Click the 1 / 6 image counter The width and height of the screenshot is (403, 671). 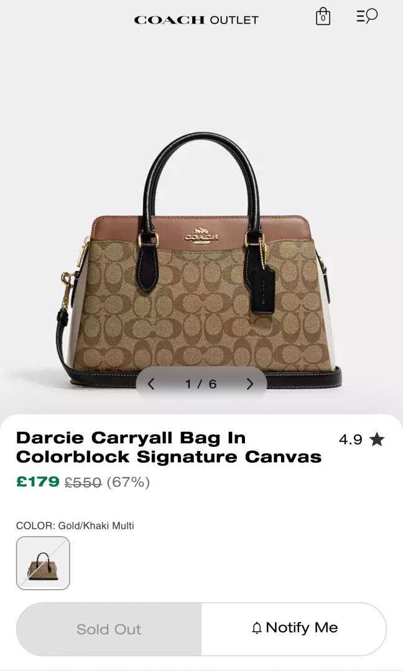(x=200, y=384)
